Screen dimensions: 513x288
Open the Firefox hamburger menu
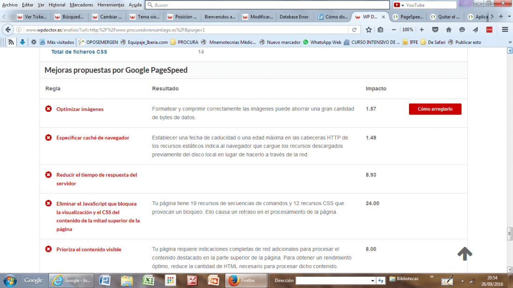click(505, 30)
